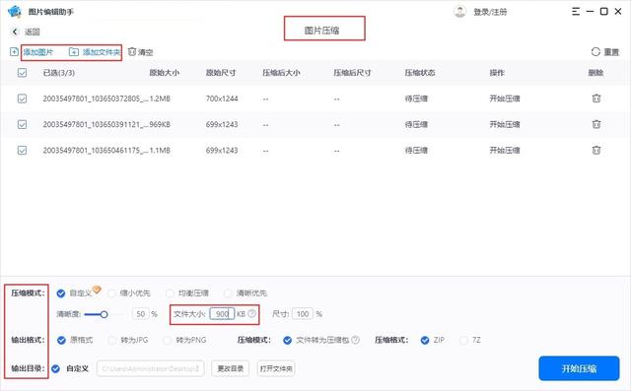Click the 清空 trash icon in toolbar

(131, 52)
